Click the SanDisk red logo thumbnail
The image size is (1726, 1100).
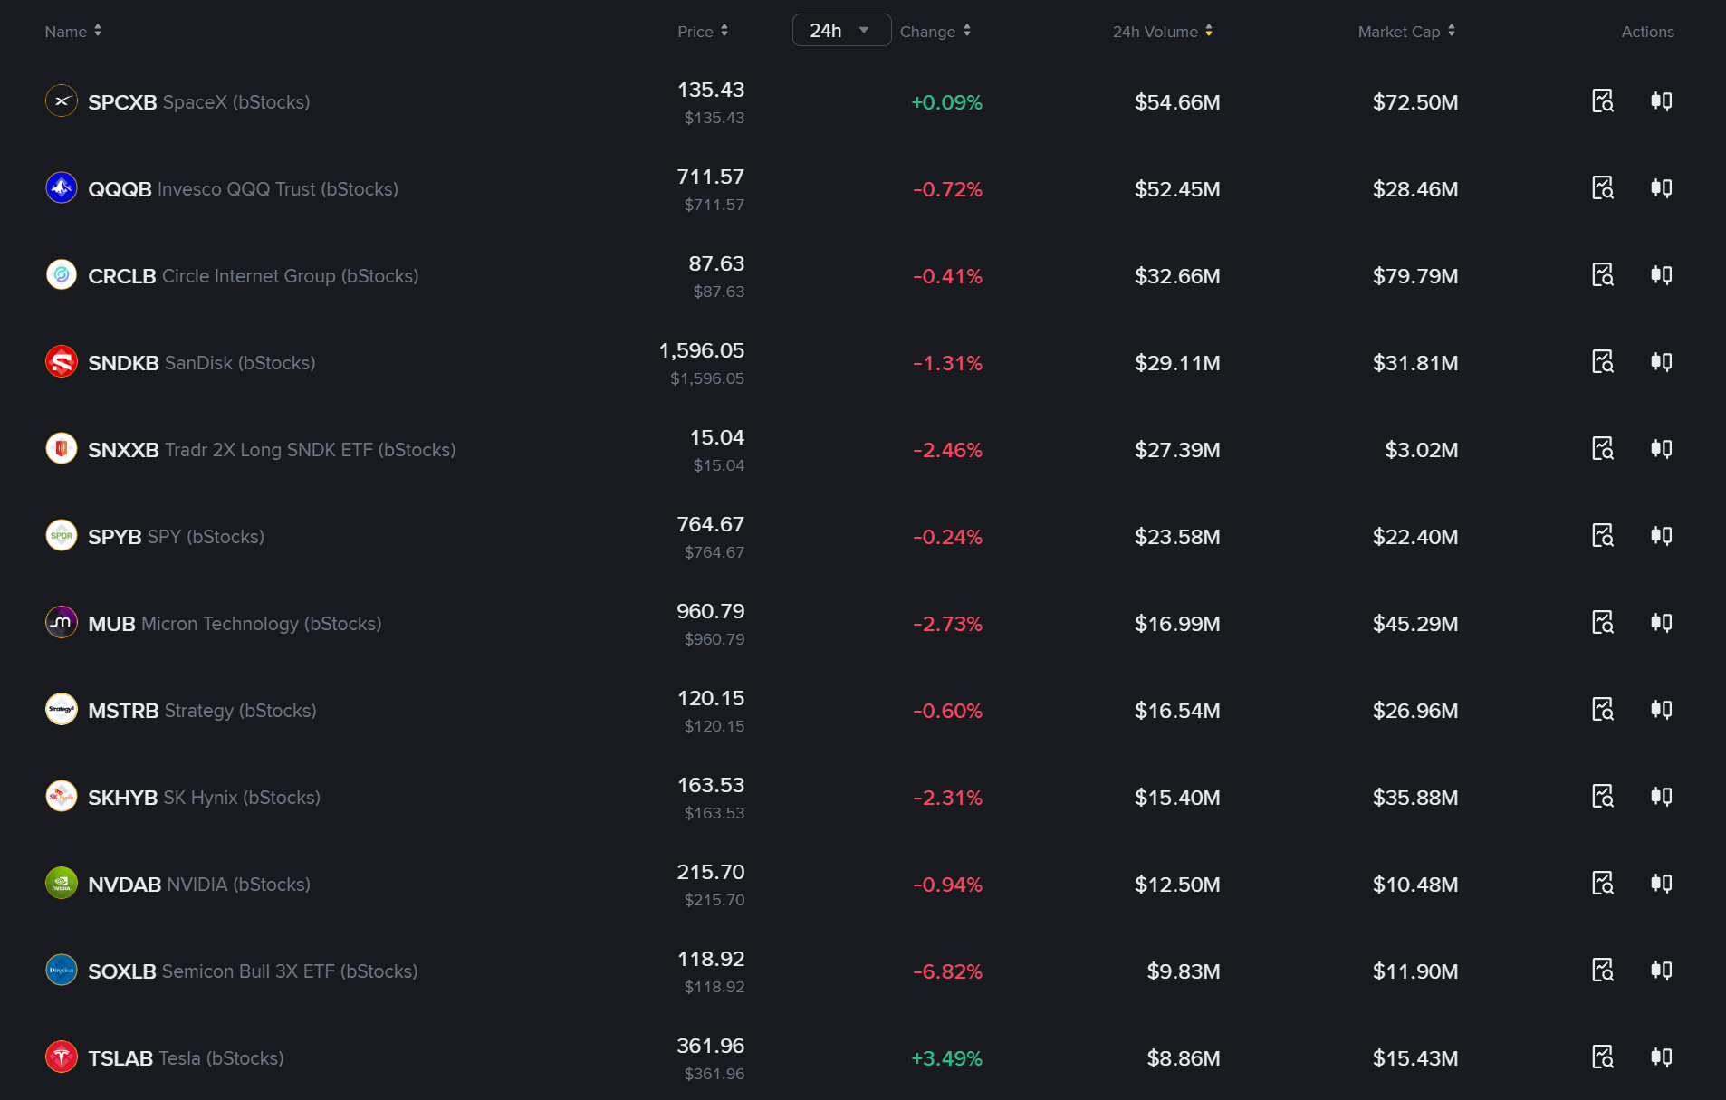click(x=62, y=361)
